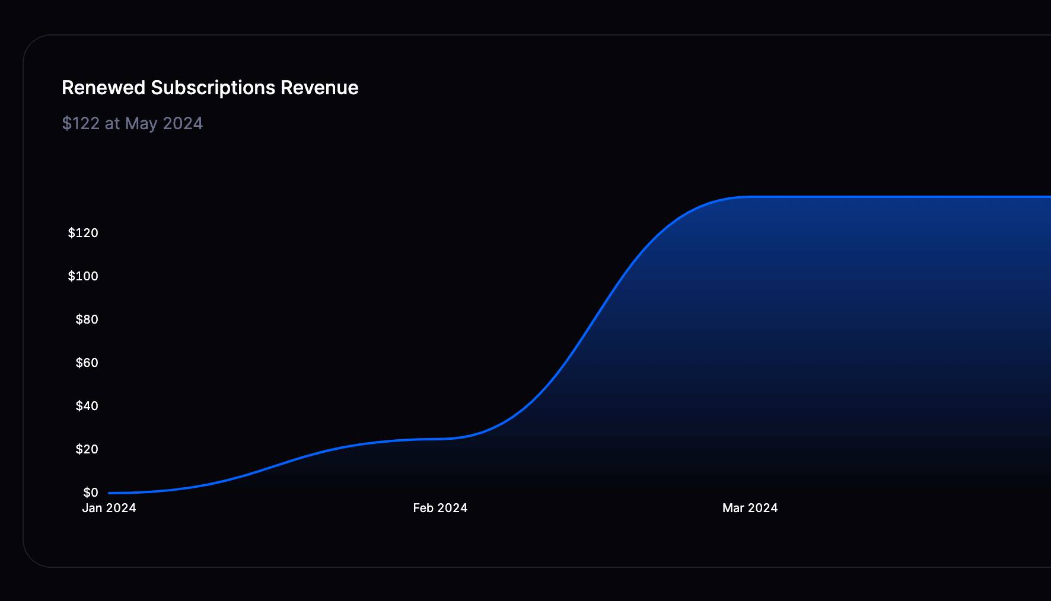Click the $0 y-axis label

[92, 493]
